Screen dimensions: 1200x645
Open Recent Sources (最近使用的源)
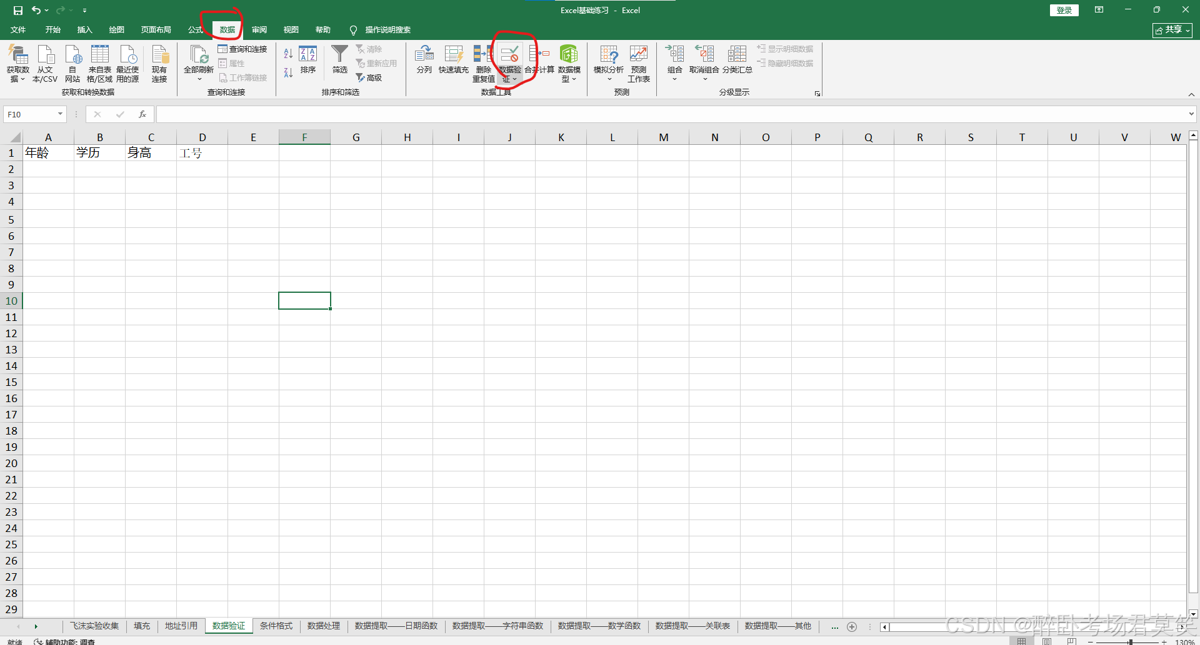(x=127, y=63)
